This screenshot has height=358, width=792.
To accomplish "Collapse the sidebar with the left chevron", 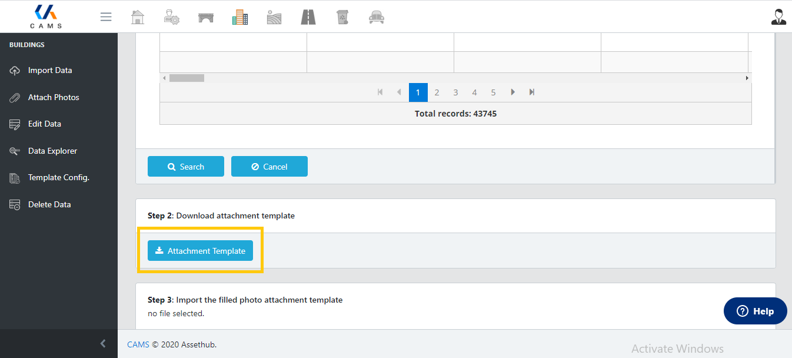I will click(103, 343).
